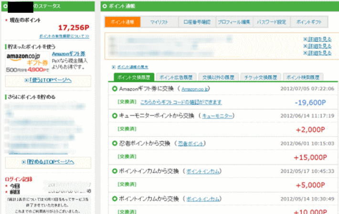Switch to the ポイント広告履歴 tab

point(176,77)
